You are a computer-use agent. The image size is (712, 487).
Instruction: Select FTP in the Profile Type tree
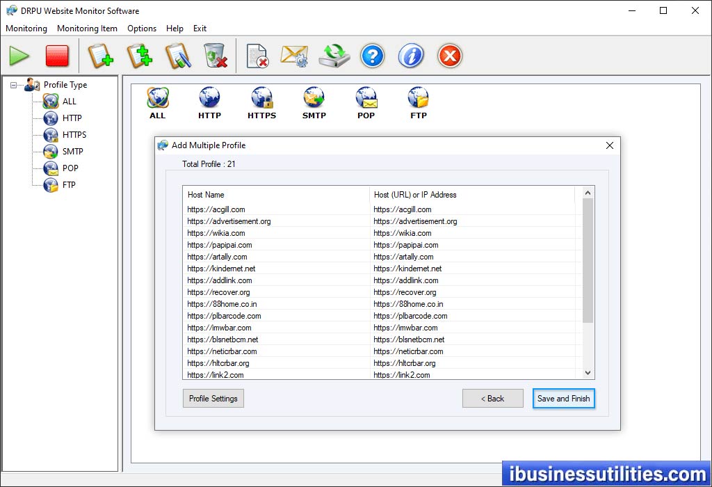coord(69,185)
